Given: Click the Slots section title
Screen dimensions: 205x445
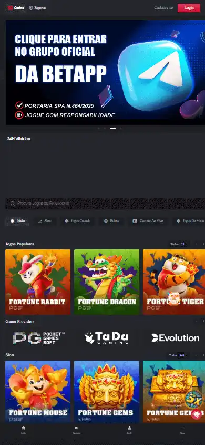Looking at the screenshot, I should coord(10,355).
